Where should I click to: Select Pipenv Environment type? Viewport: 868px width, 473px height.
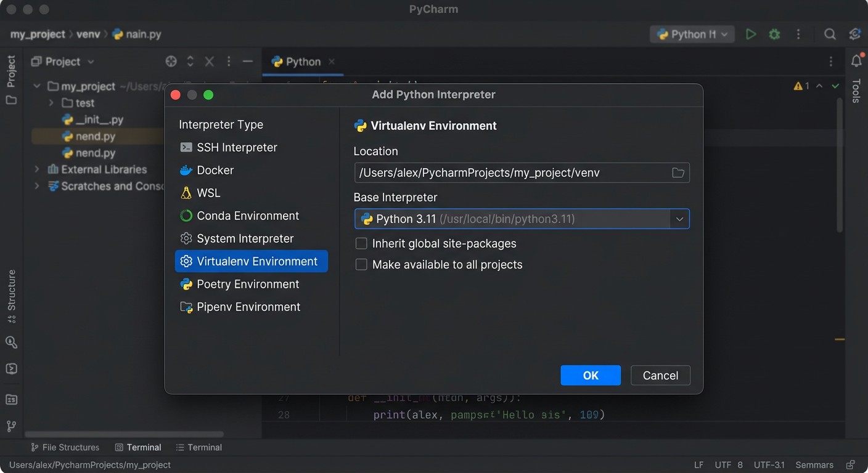(252, 307)
